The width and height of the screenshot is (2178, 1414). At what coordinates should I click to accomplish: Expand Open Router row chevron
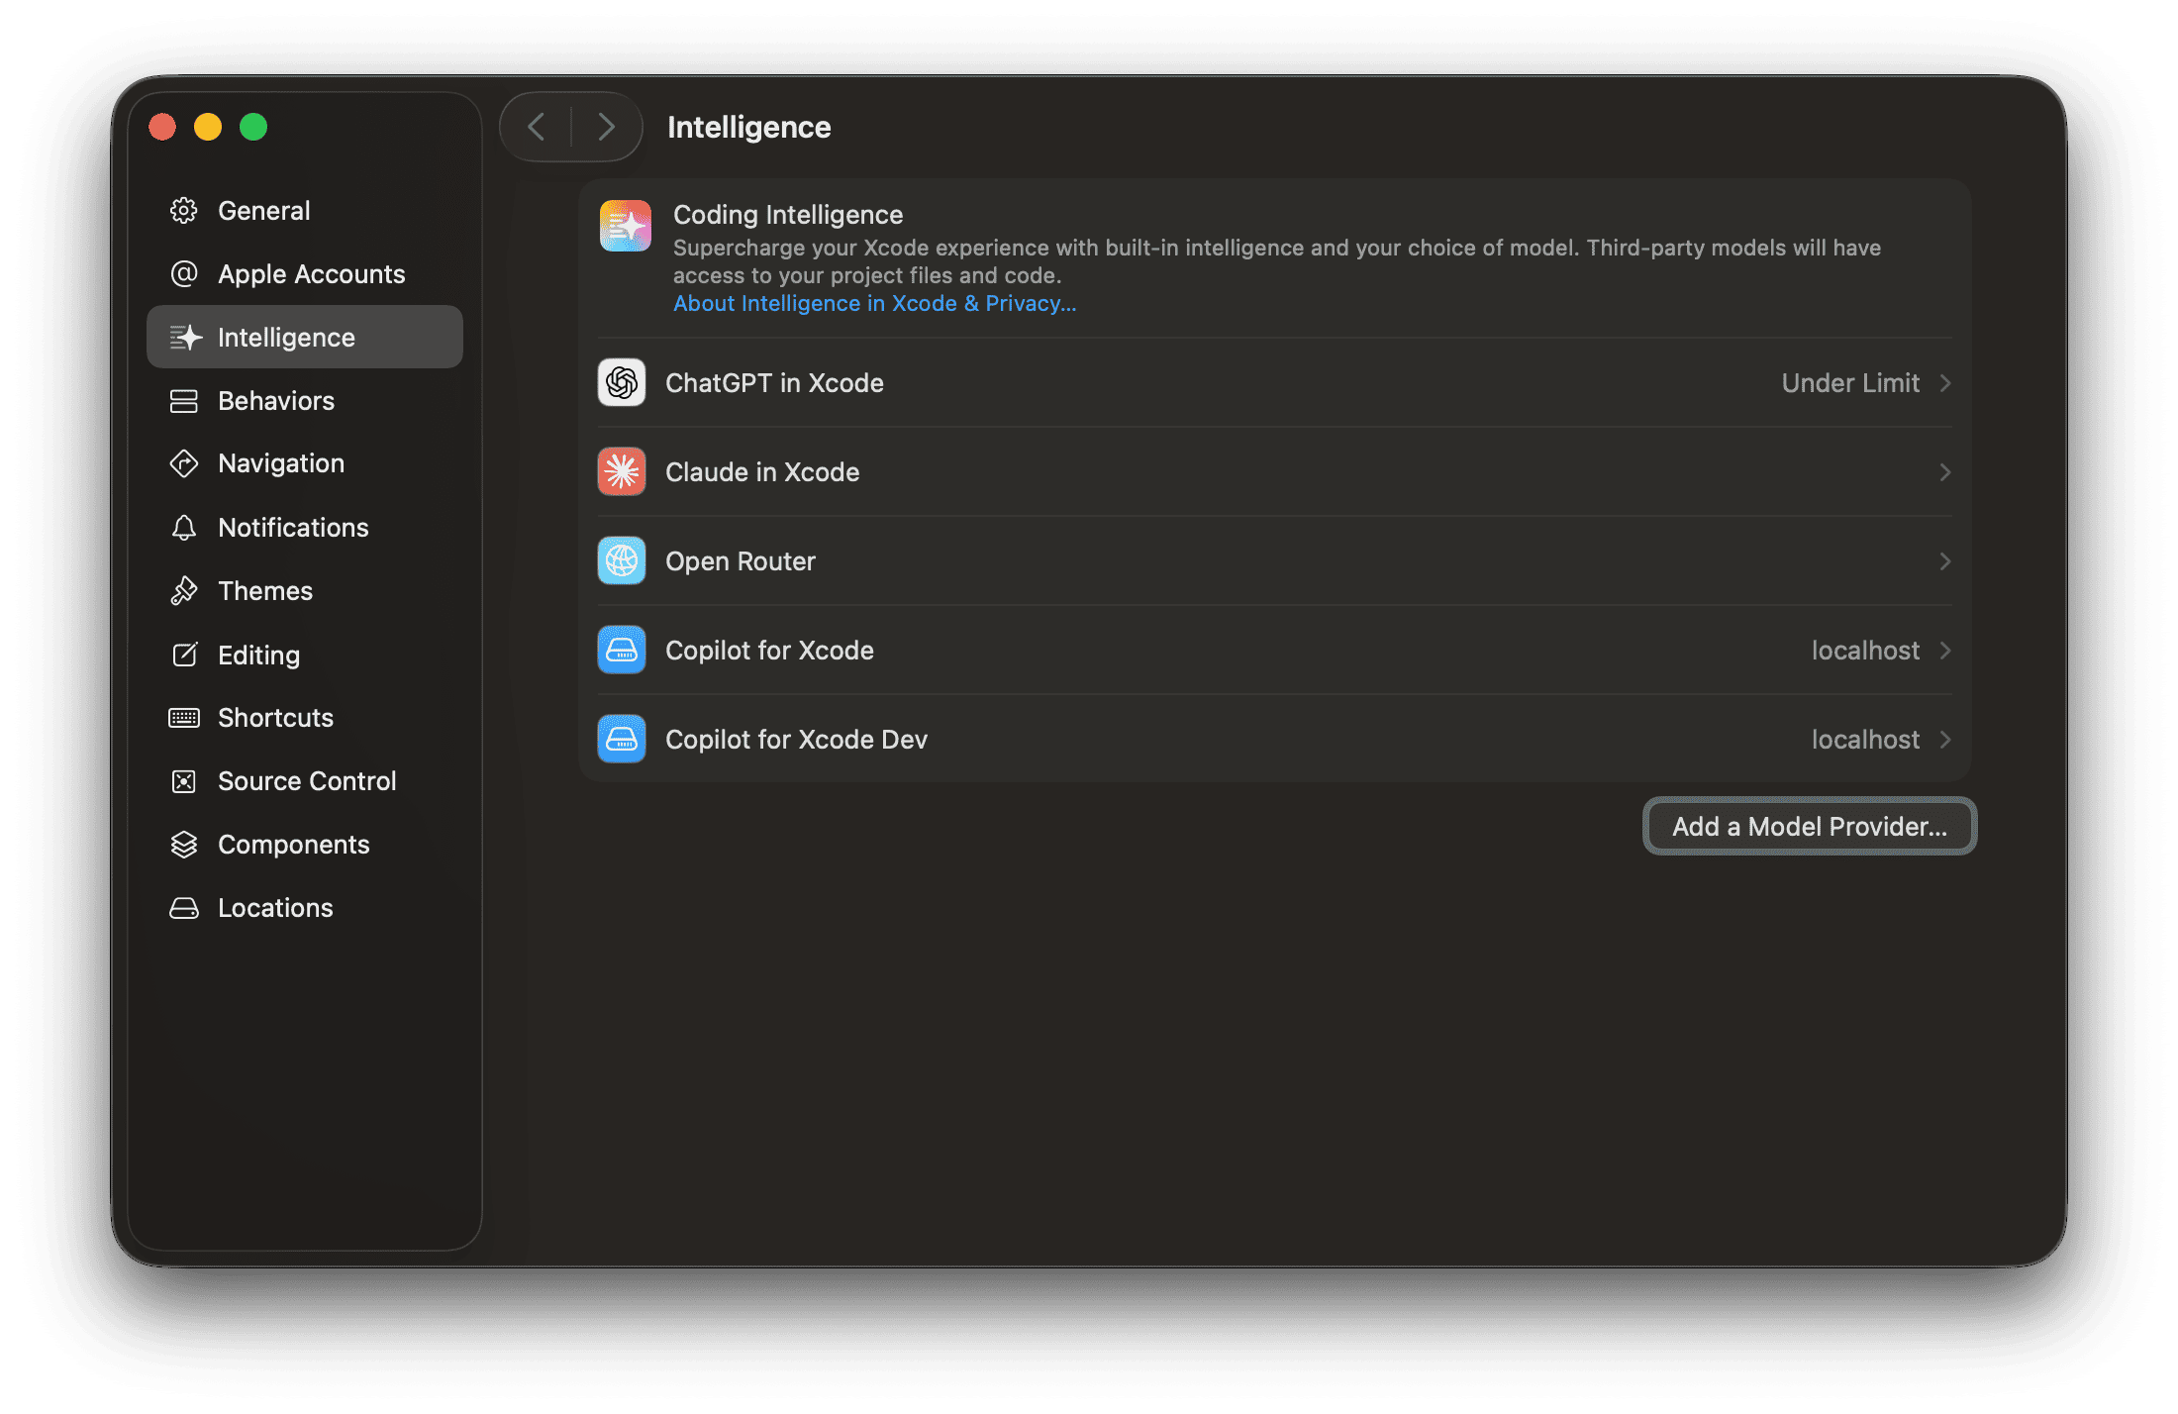[1944, 561]
